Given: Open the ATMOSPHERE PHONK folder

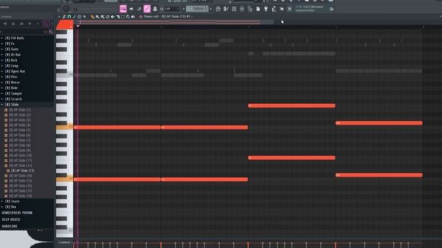Looking at the screenshot, I should click(x=17, y=213).
